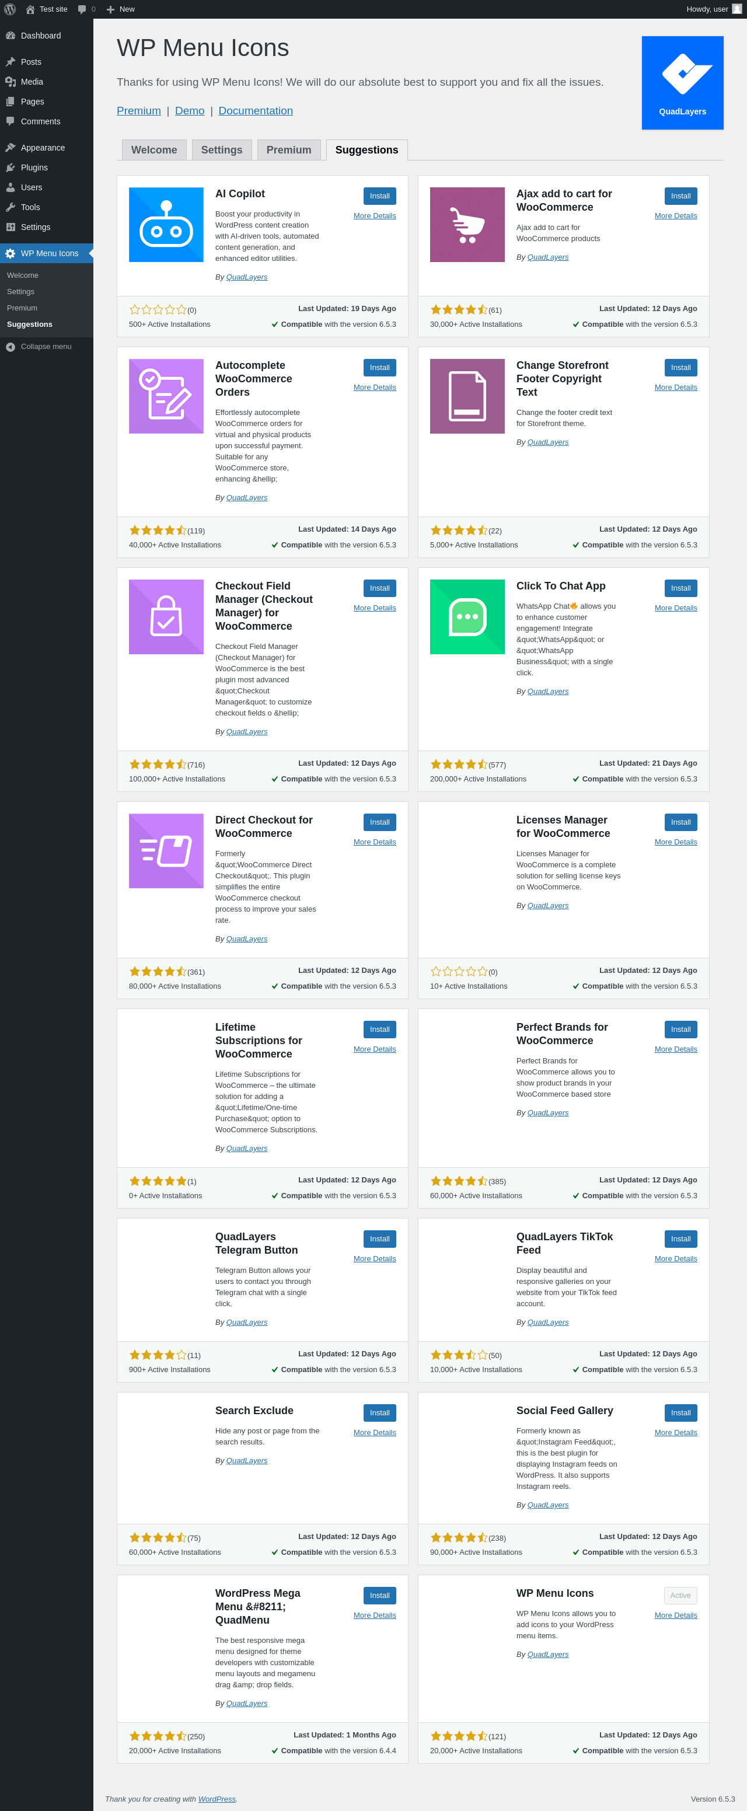This screenshot has height=1811, width=747.
Task: Click the QuadLayers logo banner
Action: [x=682, y=83]
